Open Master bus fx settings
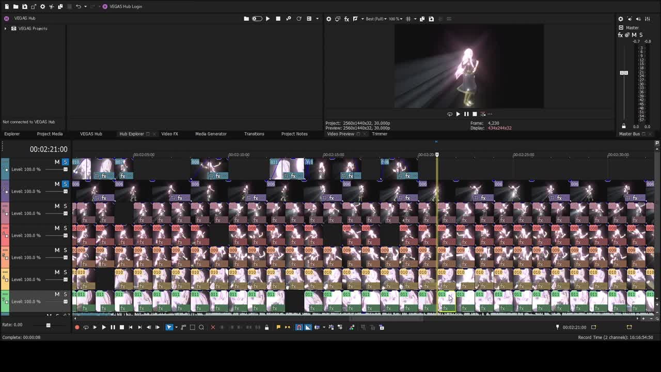The height and width of the screenshot is (372, 661). point(620,35)
